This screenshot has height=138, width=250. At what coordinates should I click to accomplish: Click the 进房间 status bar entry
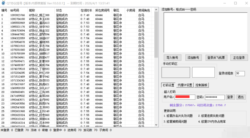(x=74, y=130)
